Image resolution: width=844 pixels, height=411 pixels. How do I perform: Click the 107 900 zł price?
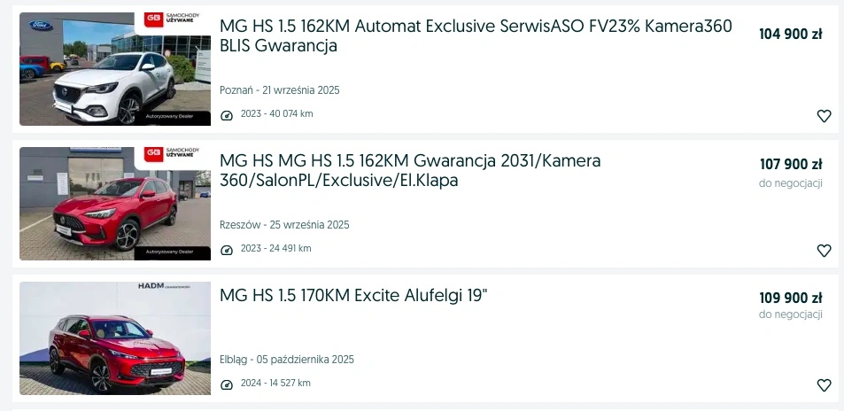coord(791,164)
